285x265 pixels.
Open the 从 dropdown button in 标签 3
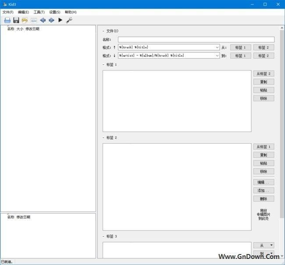(264, 245)
